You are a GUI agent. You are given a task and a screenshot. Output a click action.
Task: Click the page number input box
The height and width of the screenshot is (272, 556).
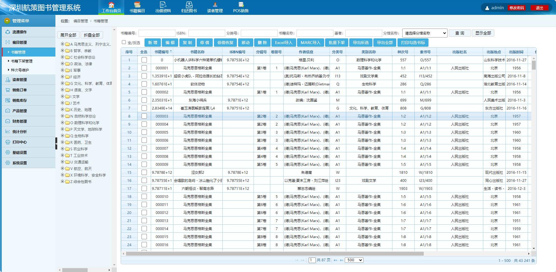312,260
